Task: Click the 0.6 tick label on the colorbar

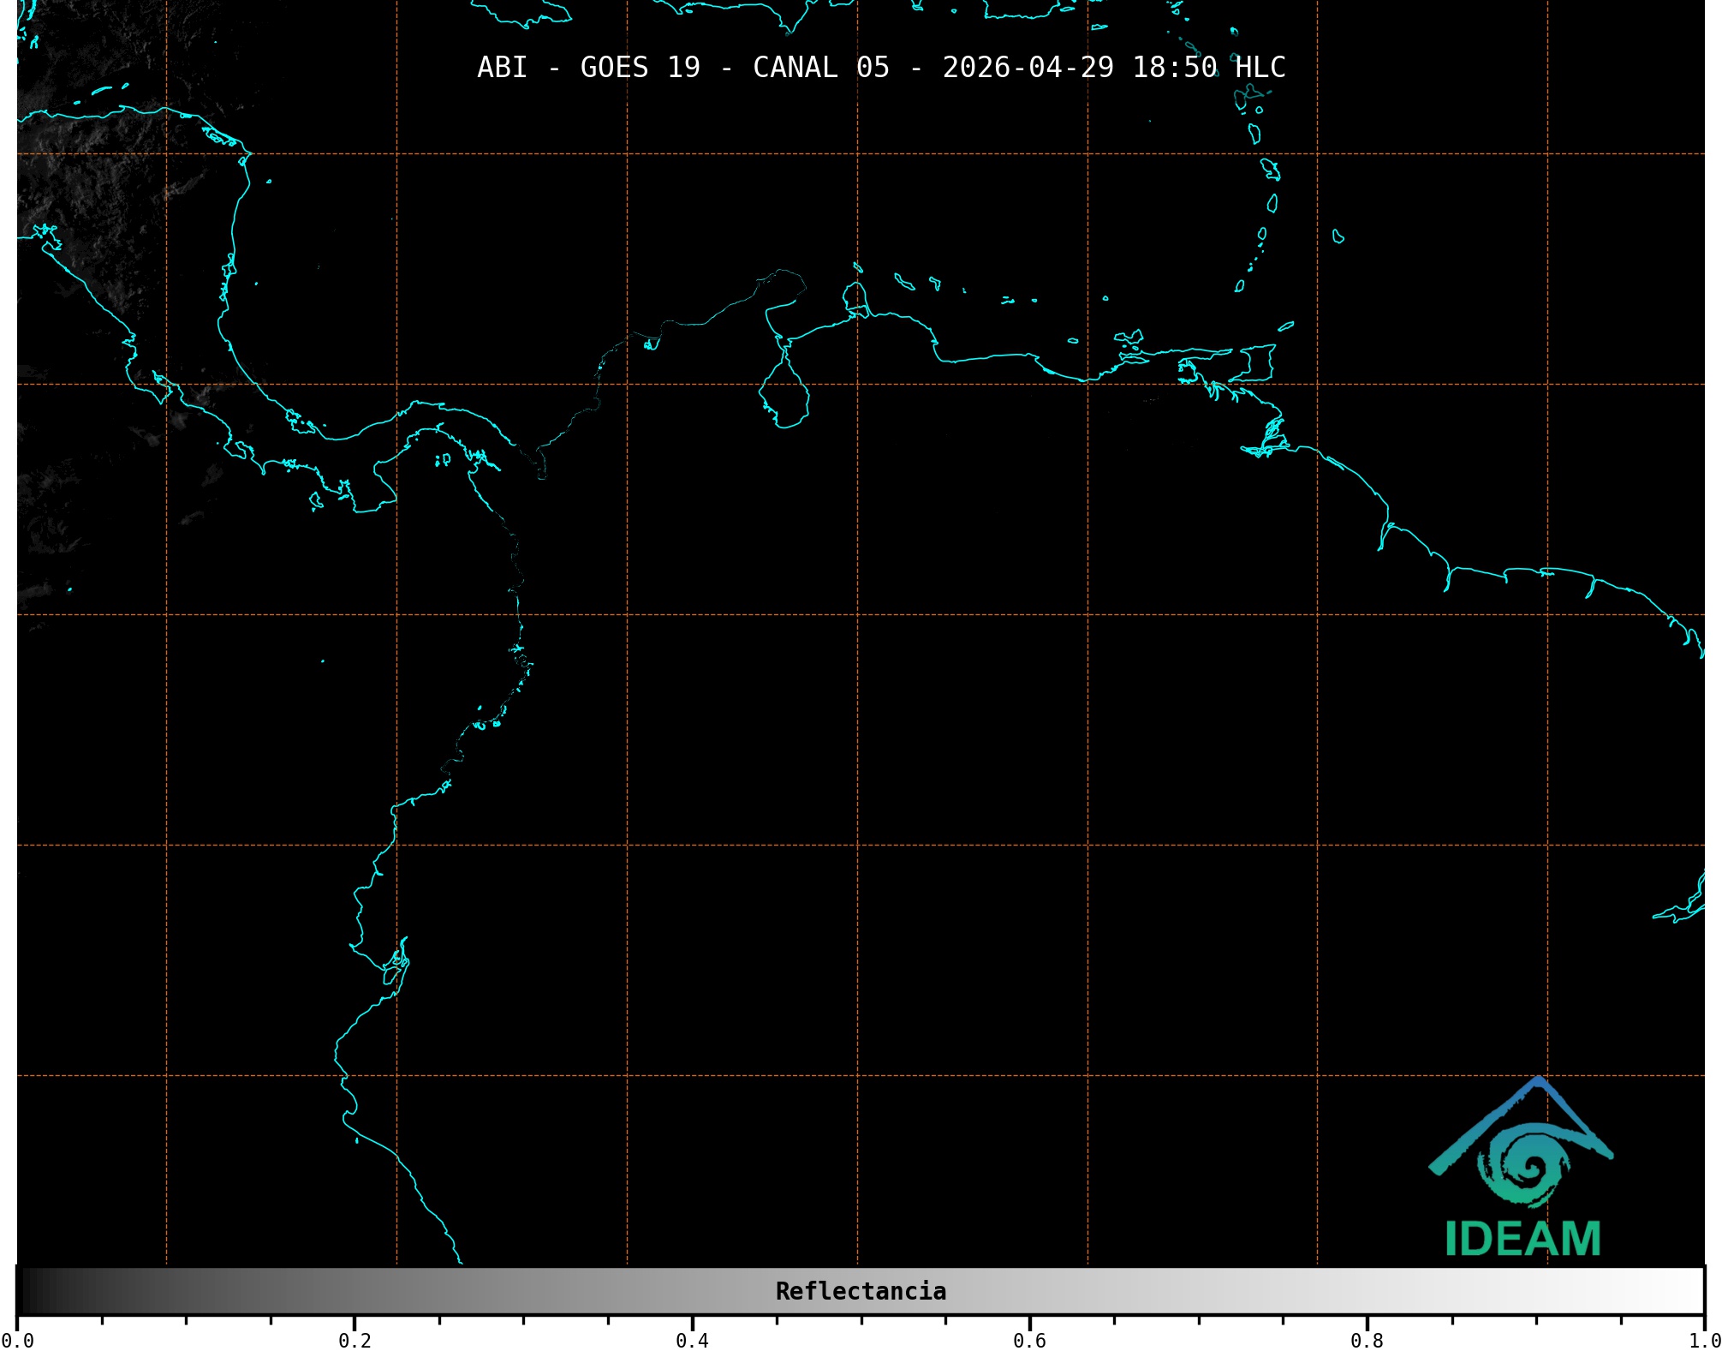Action: click(x=1029, y=1340)
